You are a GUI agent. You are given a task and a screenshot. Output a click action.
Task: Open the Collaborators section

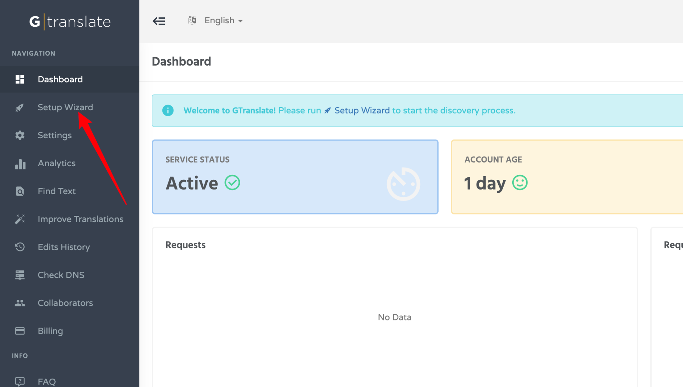pyautogui.click(x=65, y=303)
